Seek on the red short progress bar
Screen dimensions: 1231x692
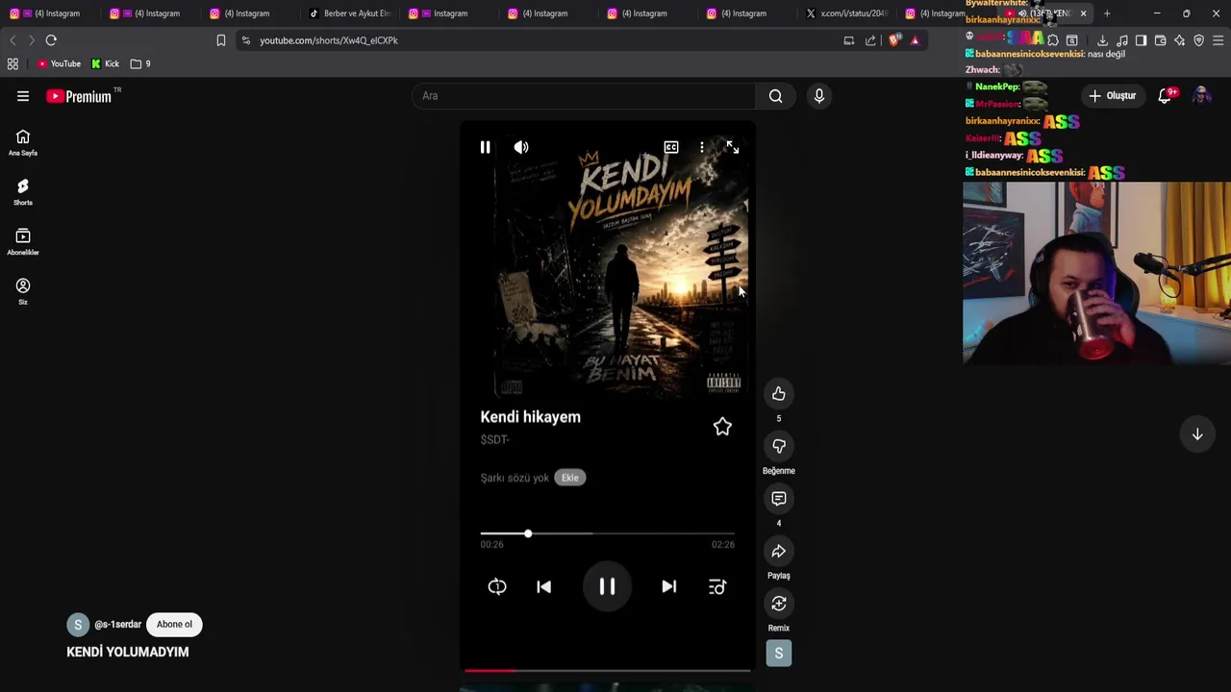tap(607, 670)
